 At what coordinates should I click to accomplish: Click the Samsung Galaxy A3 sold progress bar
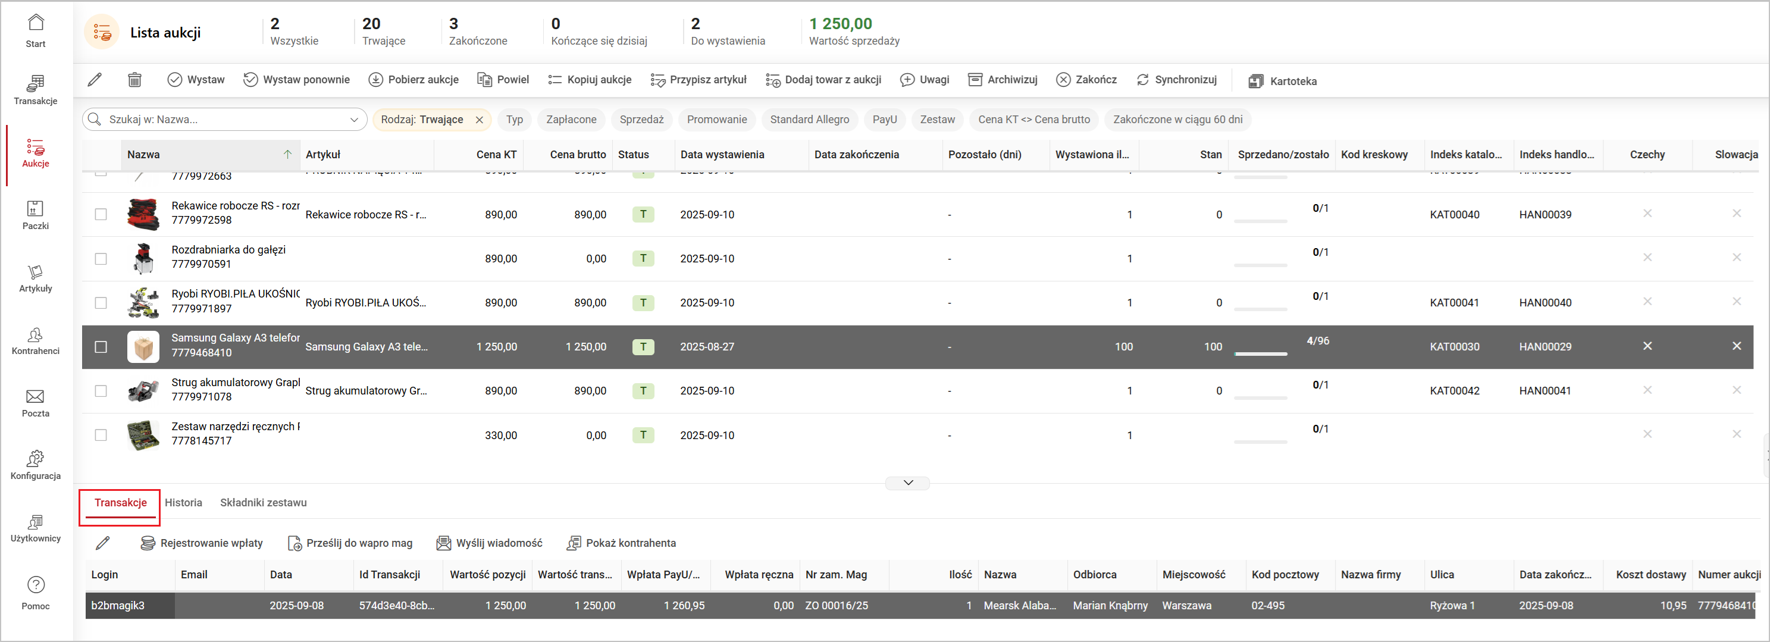tap(1260, 353)
